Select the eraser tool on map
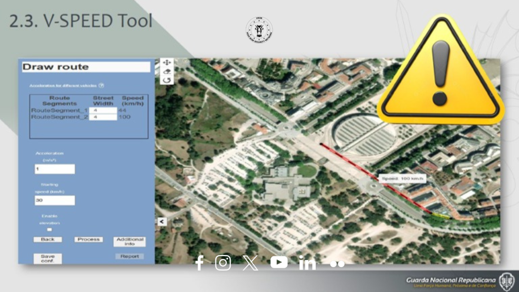This screenshot has width=519, height=292. (167, 71)
